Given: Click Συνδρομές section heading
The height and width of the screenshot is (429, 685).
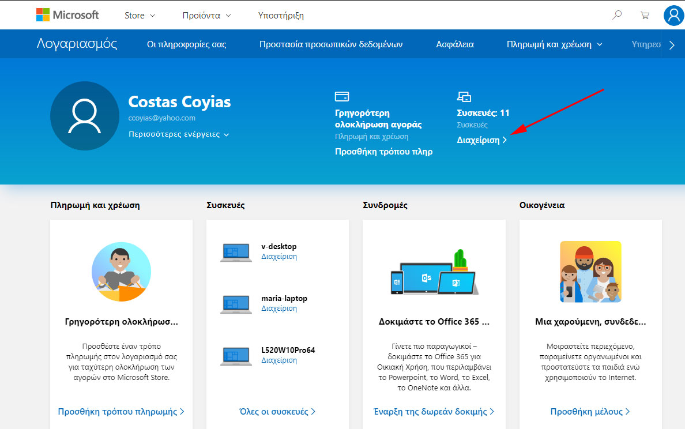Looking at the screenshot, I should click(385, 205).
